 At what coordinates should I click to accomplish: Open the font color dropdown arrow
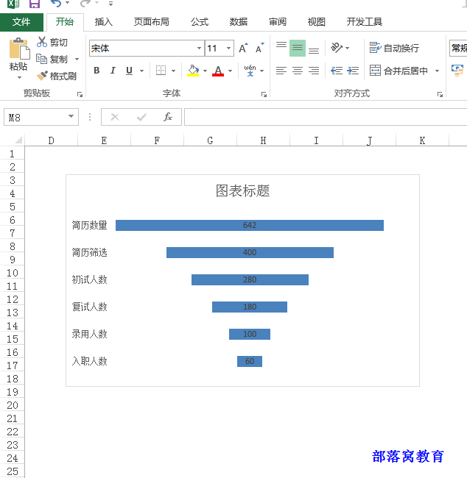pyautogui.click(x=231, y=71)
